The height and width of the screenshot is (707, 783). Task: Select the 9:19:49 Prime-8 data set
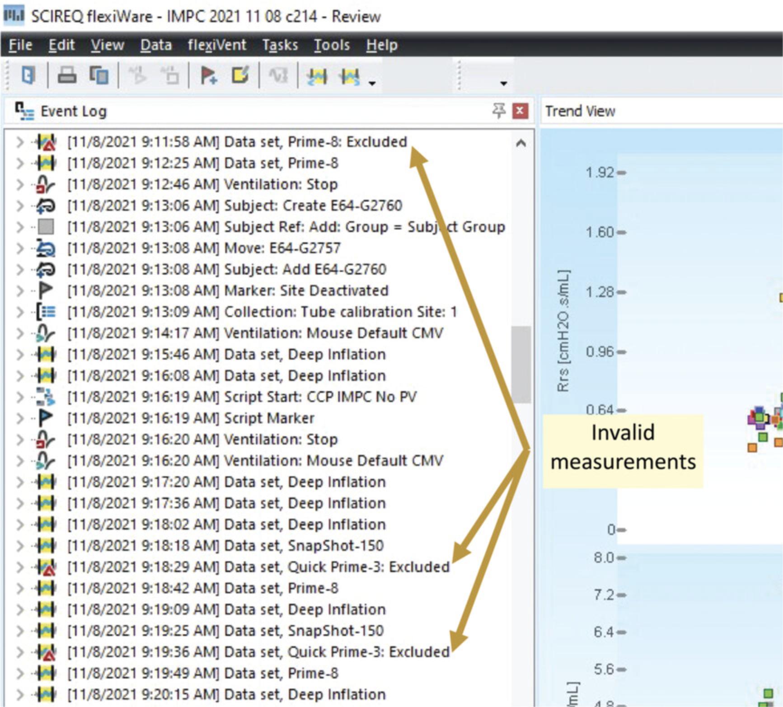203,673
